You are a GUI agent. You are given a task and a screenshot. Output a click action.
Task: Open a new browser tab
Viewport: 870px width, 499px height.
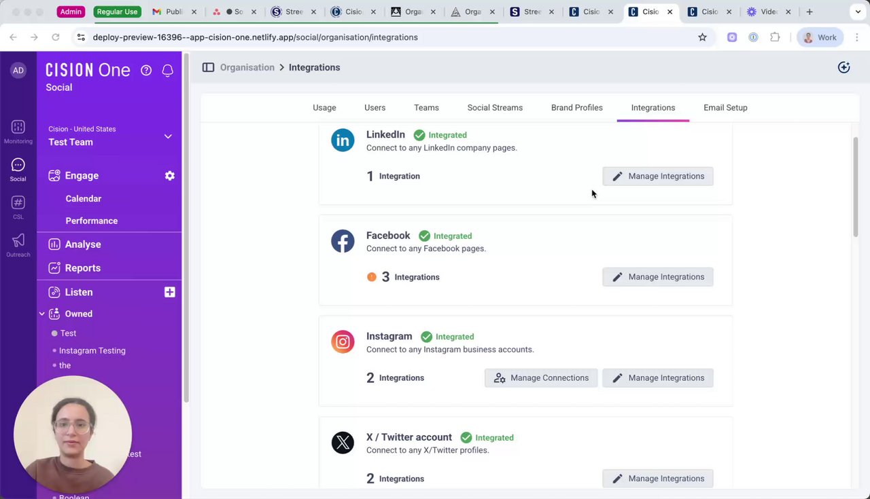pos(809,12)
